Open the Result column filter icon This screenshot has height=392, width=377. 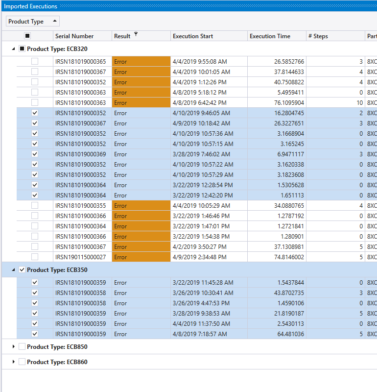click(x=136, y=34)
